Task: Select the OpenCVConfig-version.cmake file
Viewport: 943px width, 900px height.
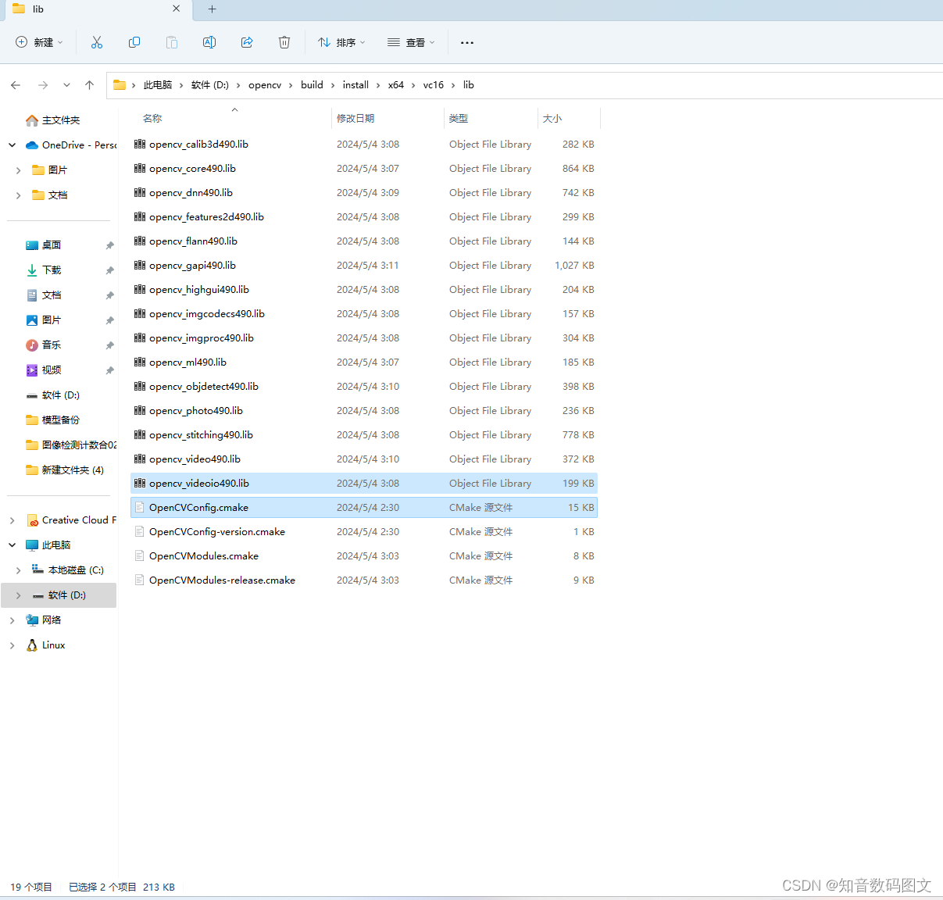Action: click(x=364, y=532)
